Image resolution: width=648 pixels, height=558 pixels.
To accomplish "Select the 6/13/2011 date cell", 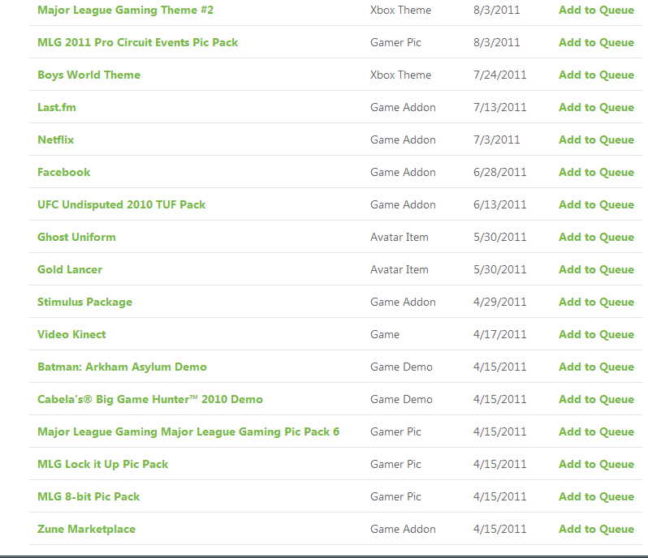I will coord(500,204).
